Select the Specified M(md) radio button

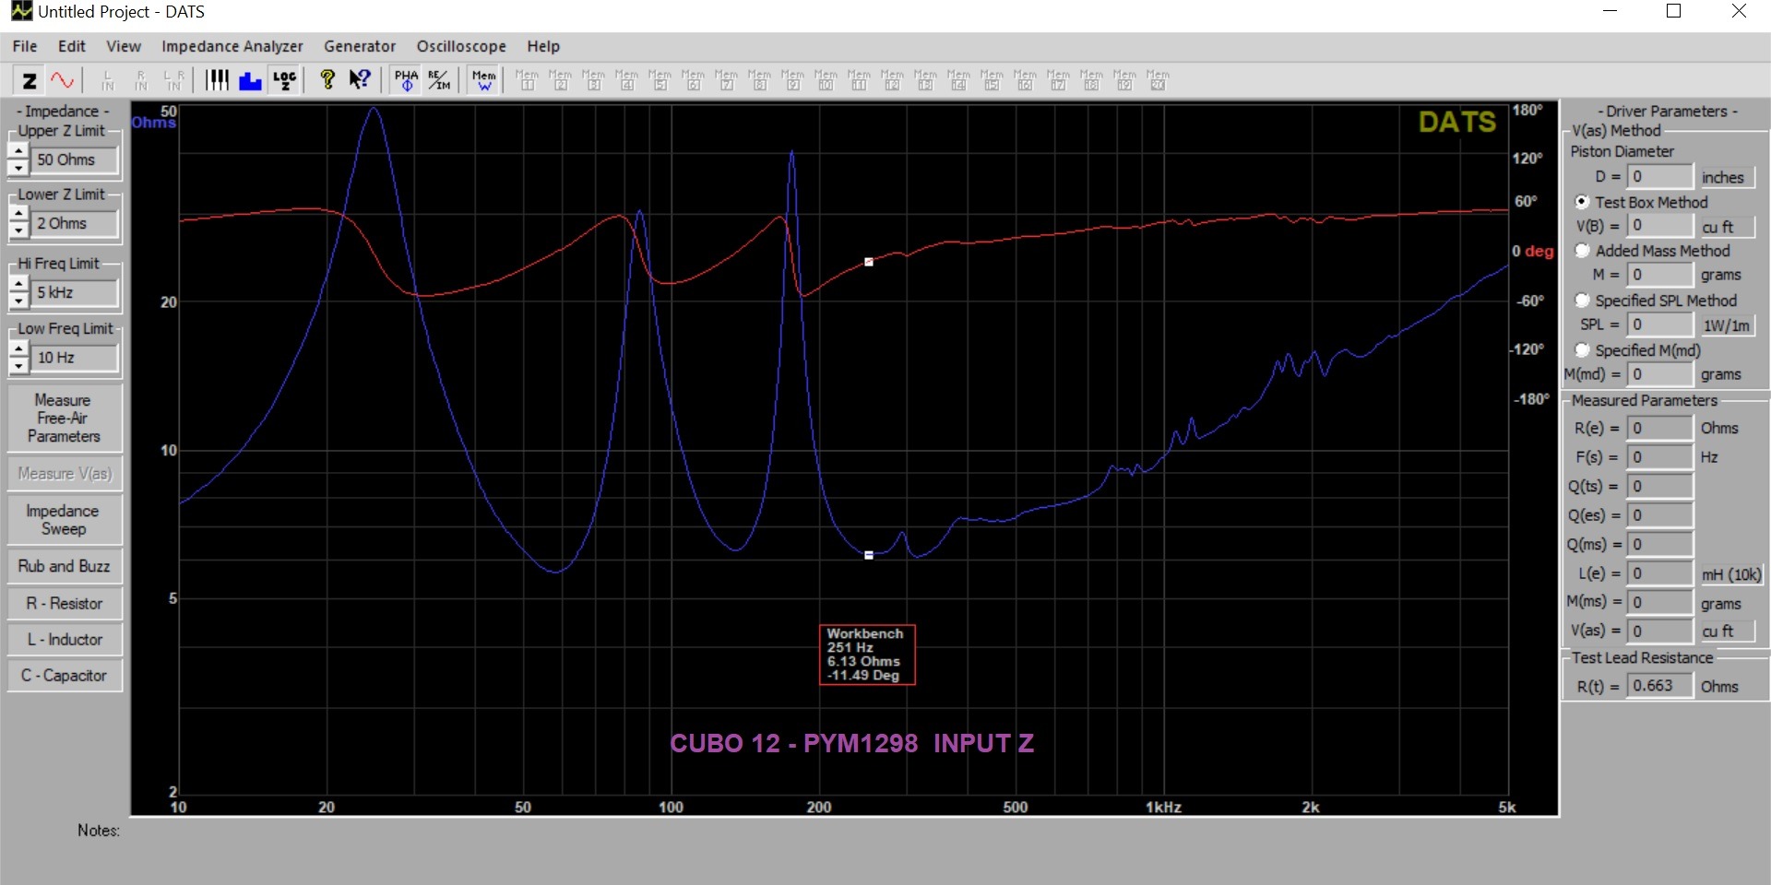pos(1582,349)
